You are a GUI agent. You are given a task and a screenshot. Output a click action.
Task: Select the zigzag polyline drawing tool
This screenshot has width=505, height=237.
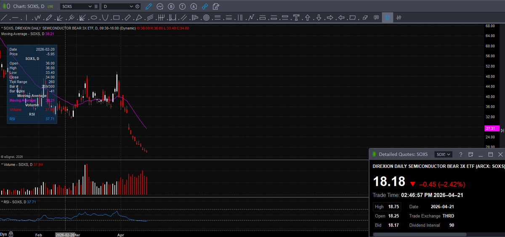tap(37, 18)
